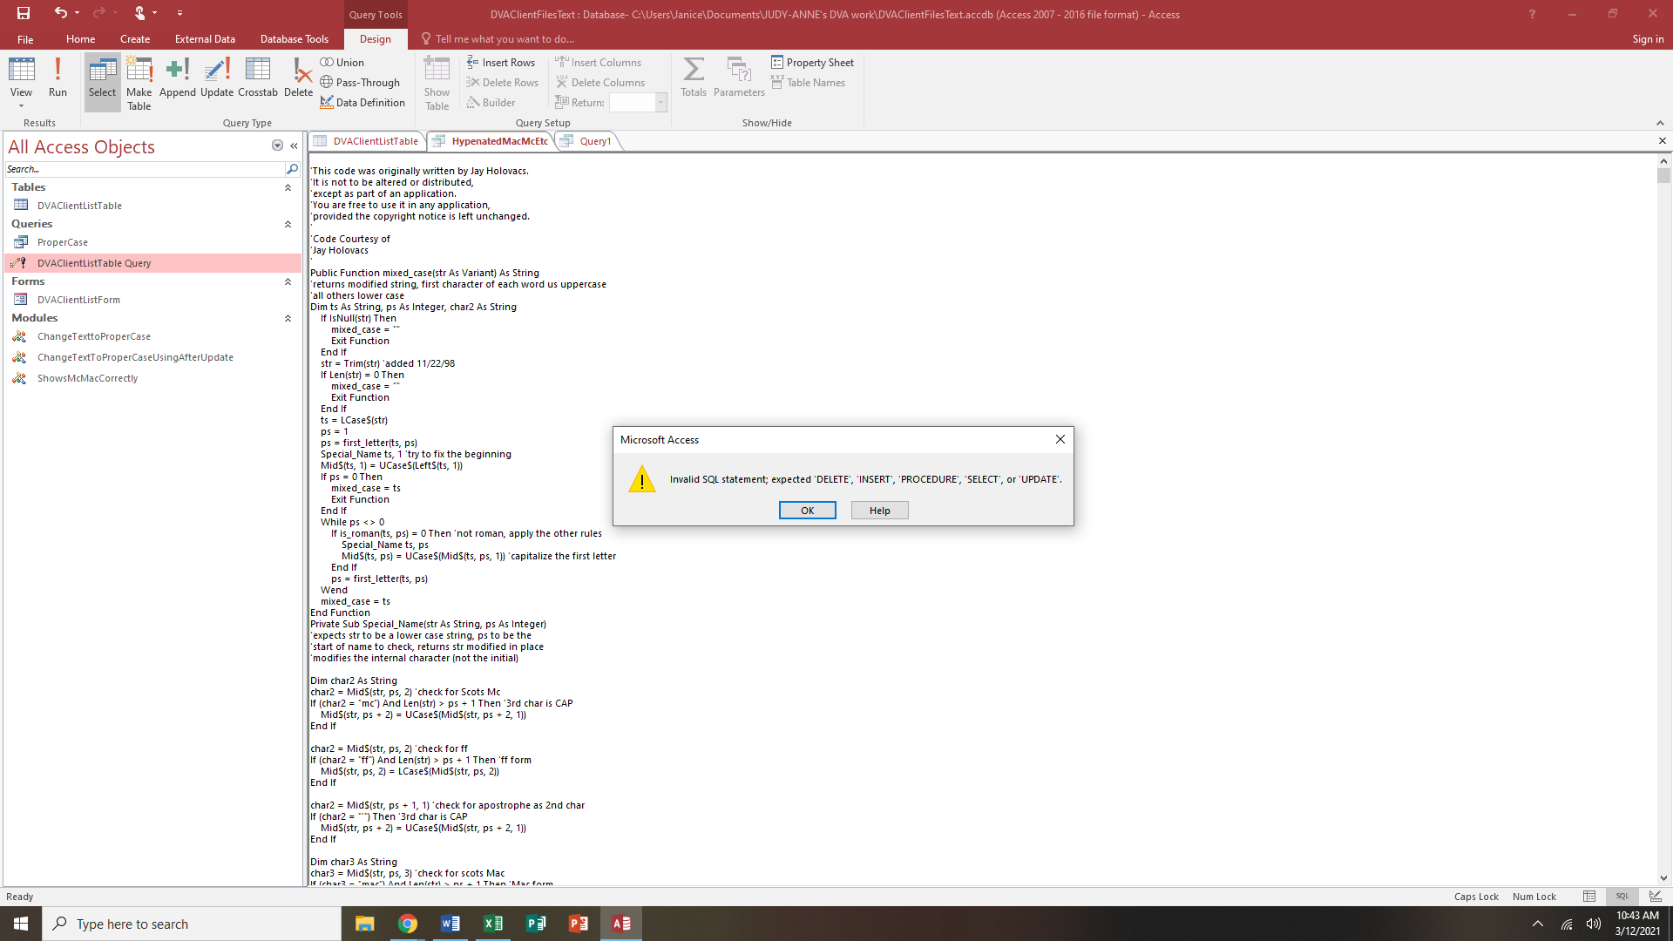The width and height of the screenshot is (1673, 941).
Task: Click the Sign in link
Action: click(x=1648, y=39)
